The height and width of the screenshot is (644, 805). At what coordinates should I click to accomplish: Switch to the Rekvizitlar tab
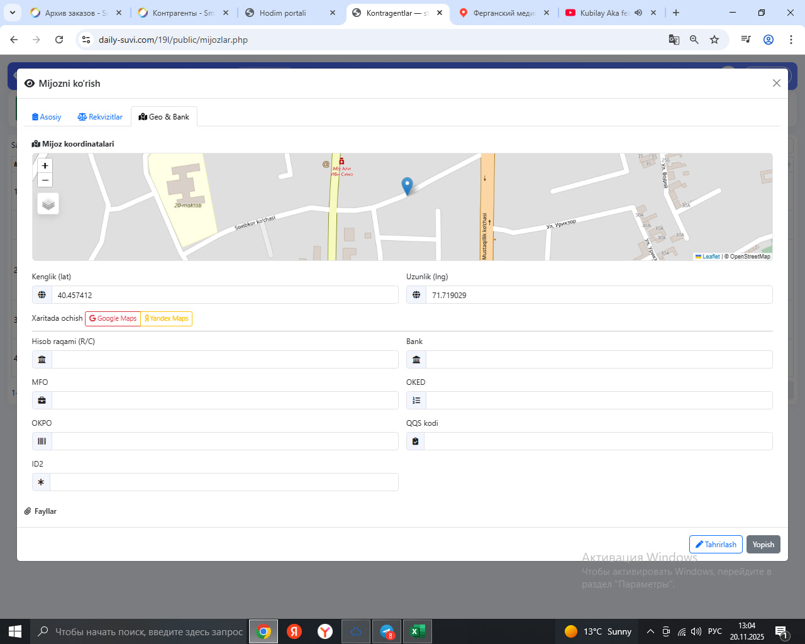click(100, 117)
